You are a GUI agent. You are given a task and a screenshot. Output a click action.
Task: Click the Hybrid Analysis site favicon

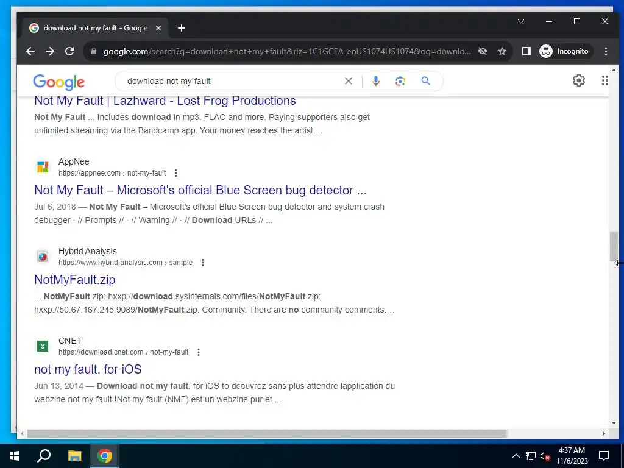coord(43,257)
